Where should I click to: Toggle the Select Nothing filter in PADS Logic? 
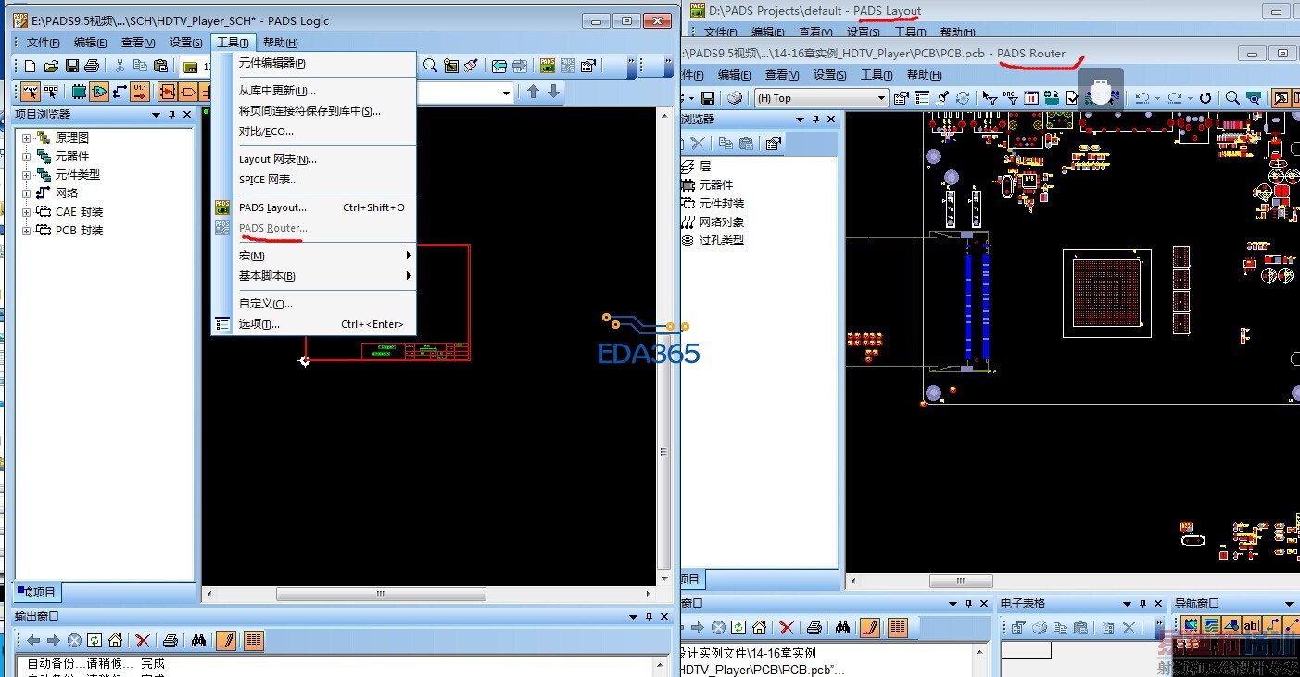pyautogui.click(x=51, y=92)
